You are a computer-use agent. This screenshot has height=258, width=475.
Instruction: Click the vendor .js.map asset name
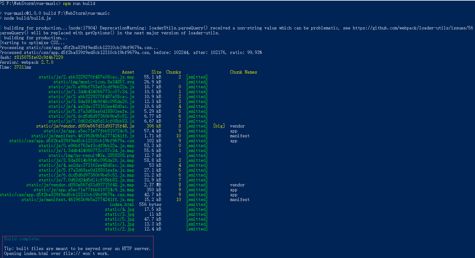click(x=80, y=185)
